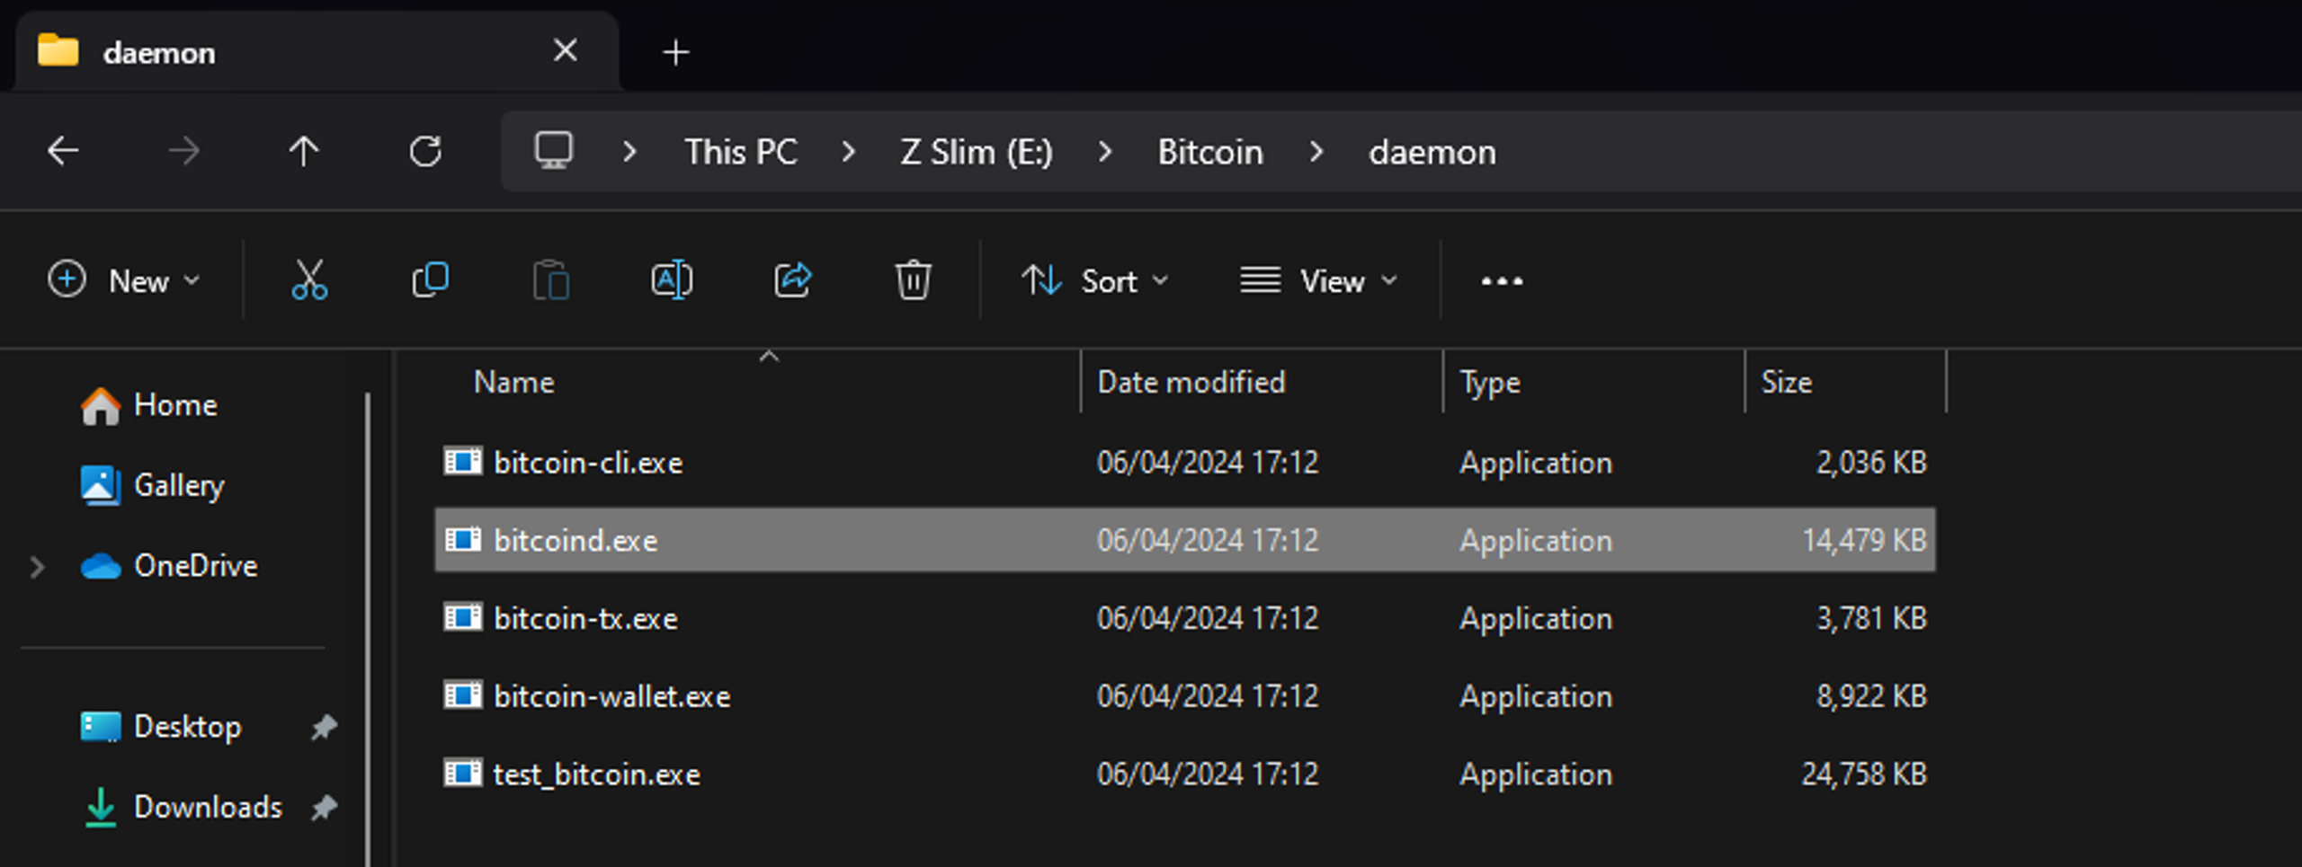The image size is (2302, 867).
Task: Share the selected file
Action: point(792,280)
